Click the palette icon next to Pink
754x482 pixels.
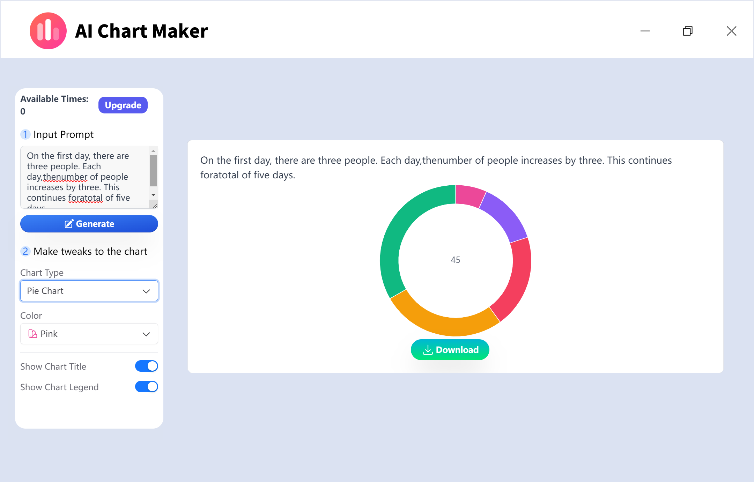(32, 334)
